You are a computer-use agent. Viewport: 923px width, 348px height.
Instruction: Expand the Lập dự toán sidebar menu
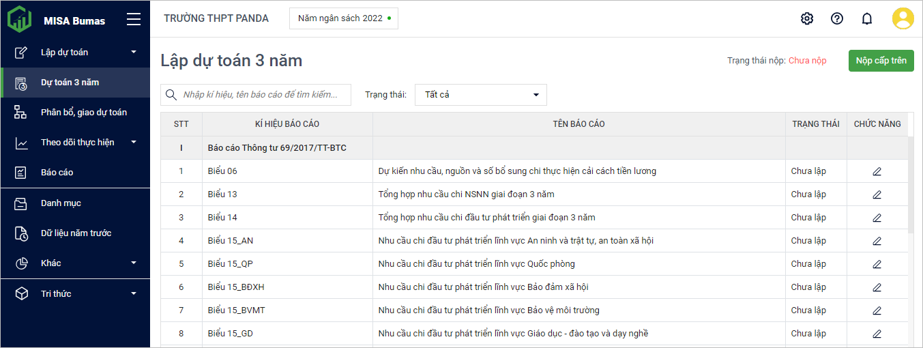pyautogui.click(x=75, y=53)
